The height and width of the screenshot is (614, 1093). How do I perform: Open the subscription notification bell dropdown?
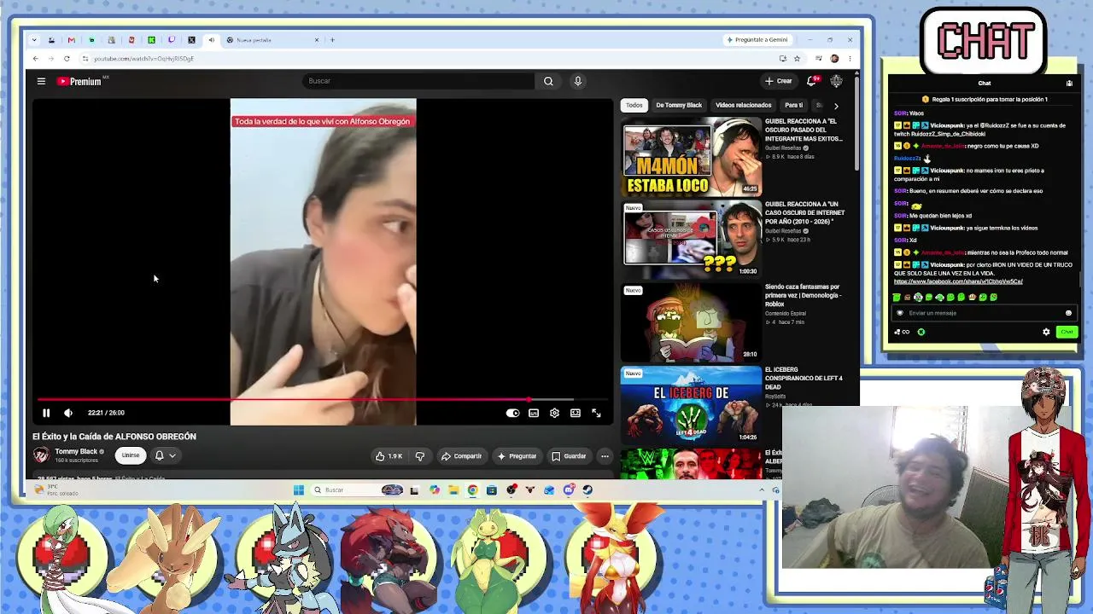click(165, 455)
